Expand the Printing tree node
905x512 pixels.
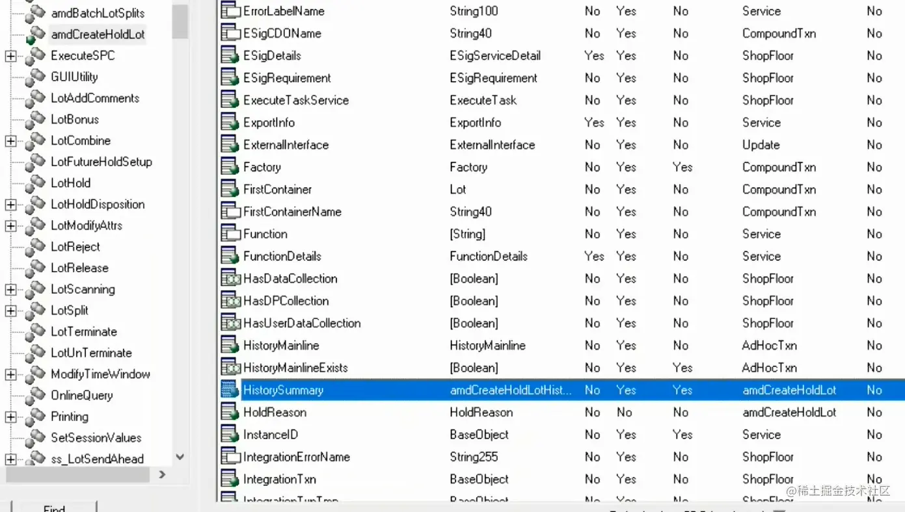coord(10,417)
